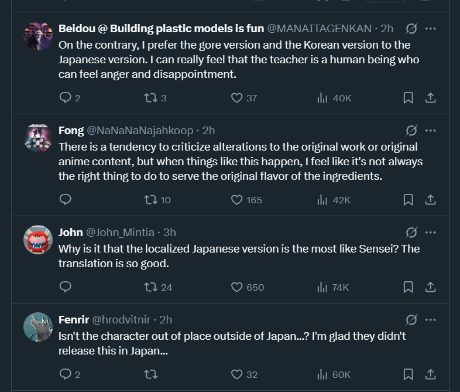View analytics of Fong's 42K views
Viewport: 460px width, 392px height.
(x=334, y=200)
